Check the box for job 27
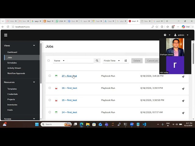The width and height of the screenshot is (195, 146). coord(50,76)
